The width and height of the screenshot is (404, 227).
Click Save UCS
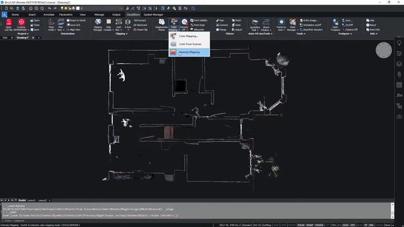coord(73,25)
